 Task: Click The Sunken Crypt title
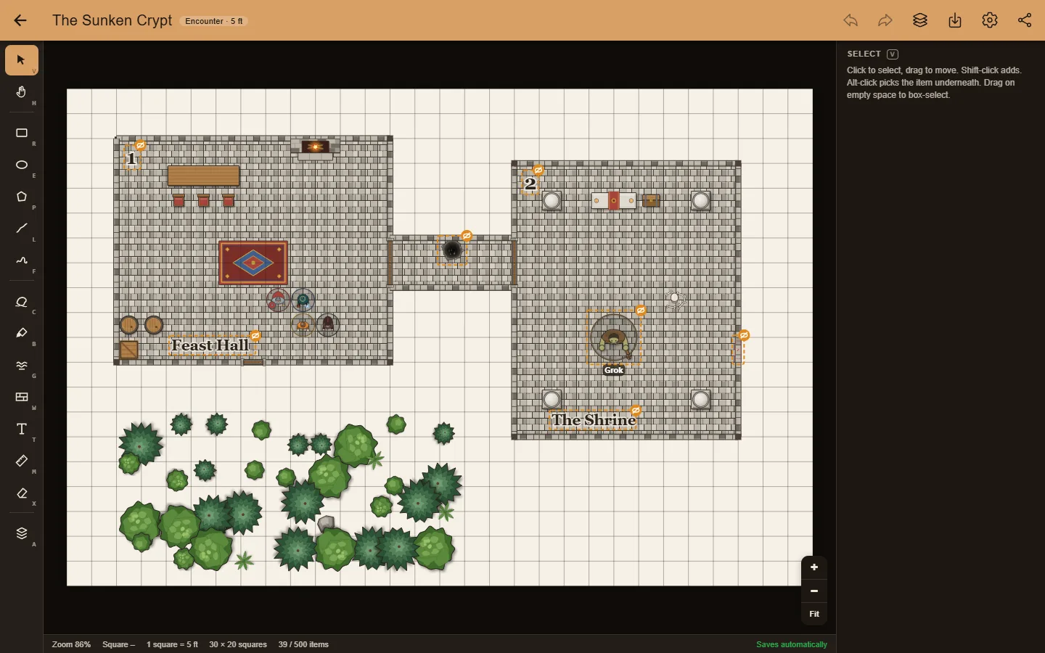[112, 20]
